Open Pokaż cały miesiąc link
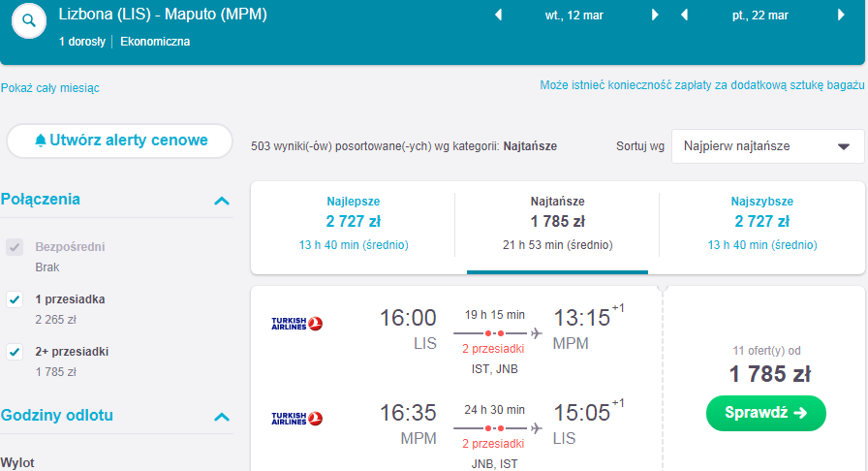The image size is (868, 471). 49,88
